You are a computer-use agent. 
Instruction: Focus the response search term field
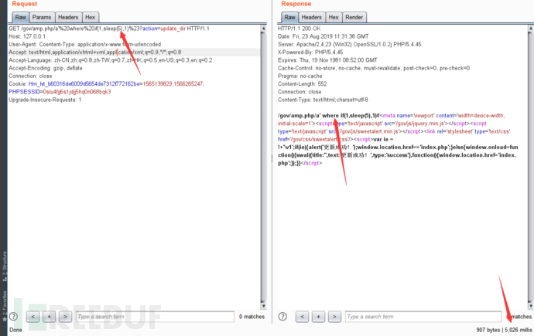pos(423,317)
